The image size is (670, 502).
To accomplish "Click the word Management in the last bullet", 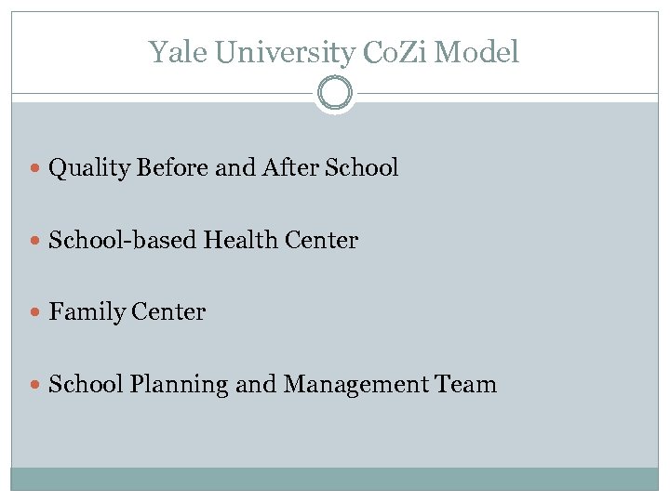I will (355, 385).
